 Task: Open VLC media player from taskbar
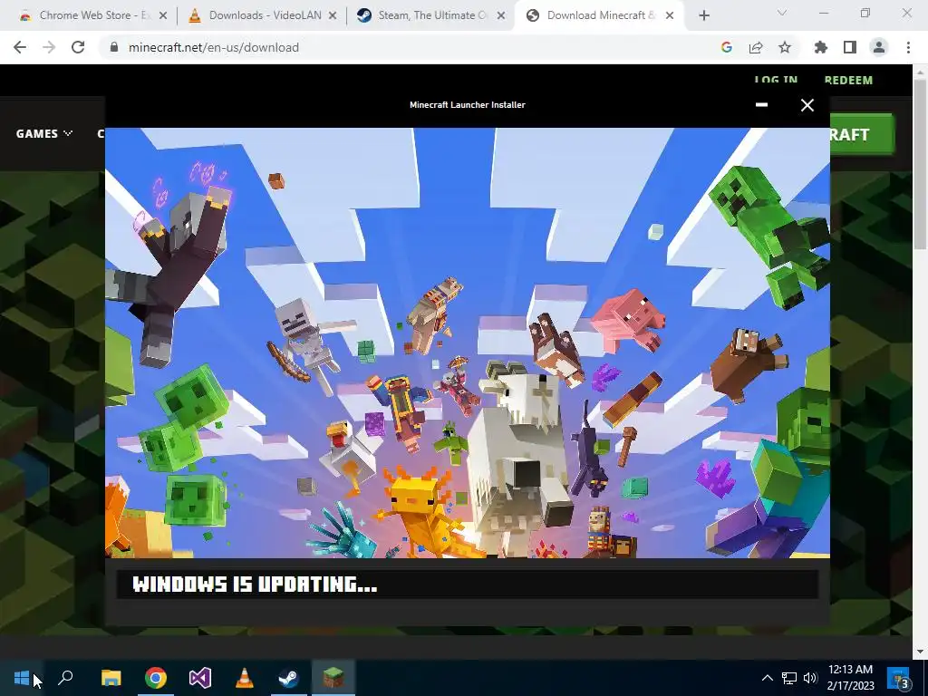click(245, 678)
